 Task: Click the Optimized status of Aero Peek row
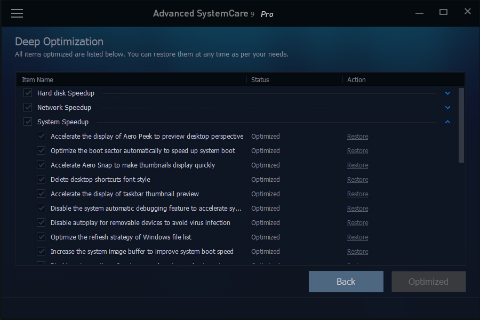pos(266,137)
